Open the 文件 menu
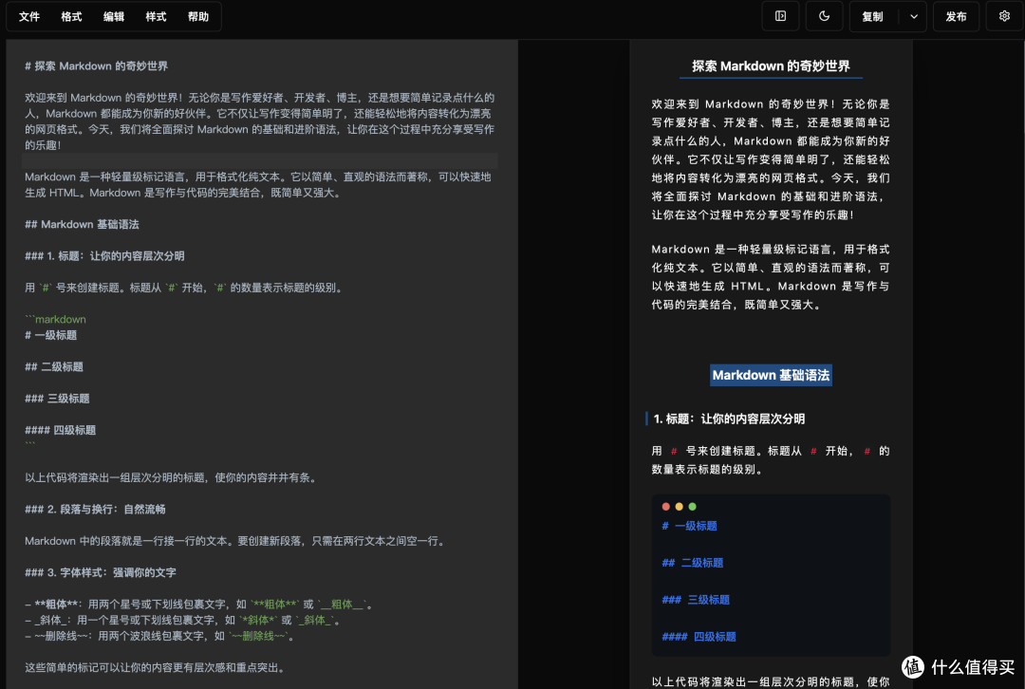This screenshot has height=689, width=1025. point(29,17)
